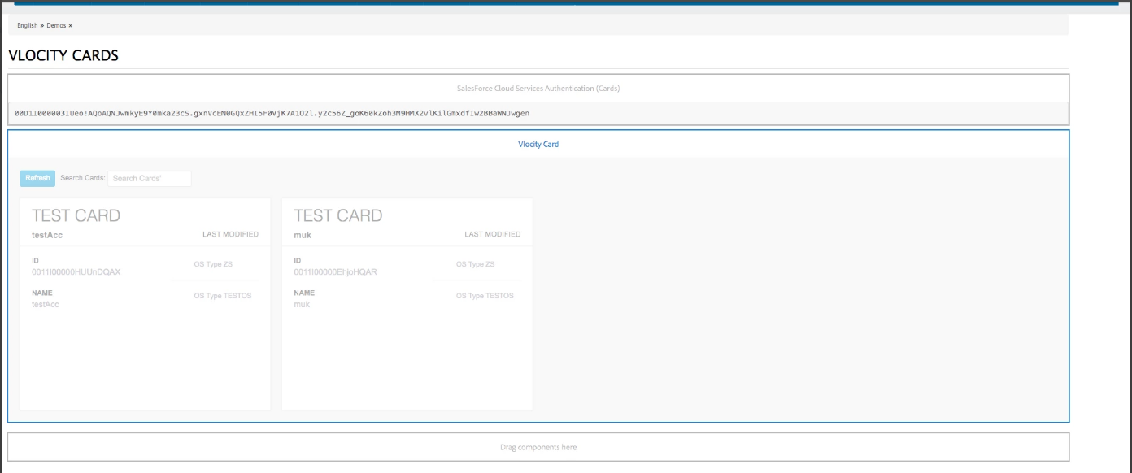Open the English breadcrumb link
Image resolution: width=1132 pixels, height=473 pixels.
click(x=27, y=25)
